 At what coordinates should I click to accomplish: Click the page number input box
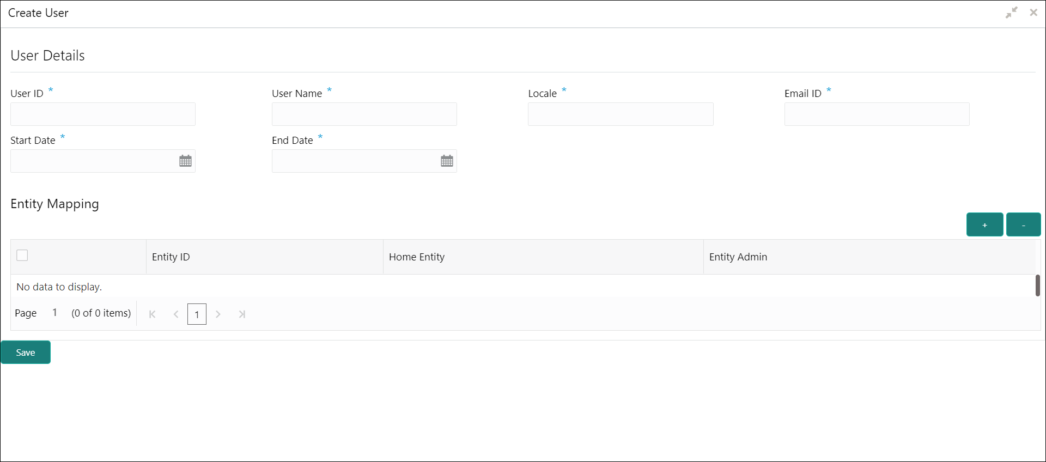197,314
